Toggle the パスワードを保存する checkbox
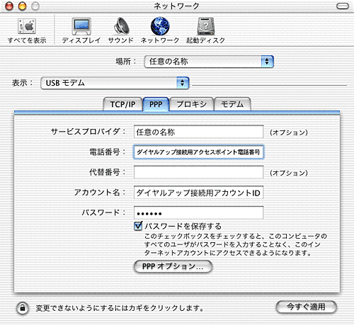This screenshot has width=354, height=325. tap(138, 226)
